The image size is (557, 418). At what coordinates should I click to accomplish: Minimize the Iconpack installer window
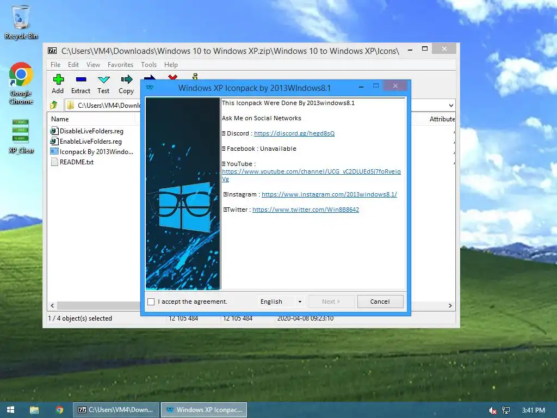click(361, 87)
